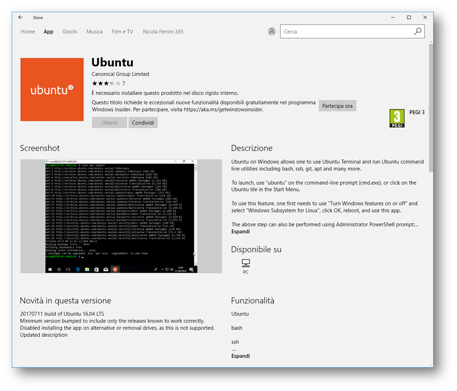Viewport: 457px width, 391px height.
Task: Click the PC device icon under Disponibile su
Action: point(246,263)
